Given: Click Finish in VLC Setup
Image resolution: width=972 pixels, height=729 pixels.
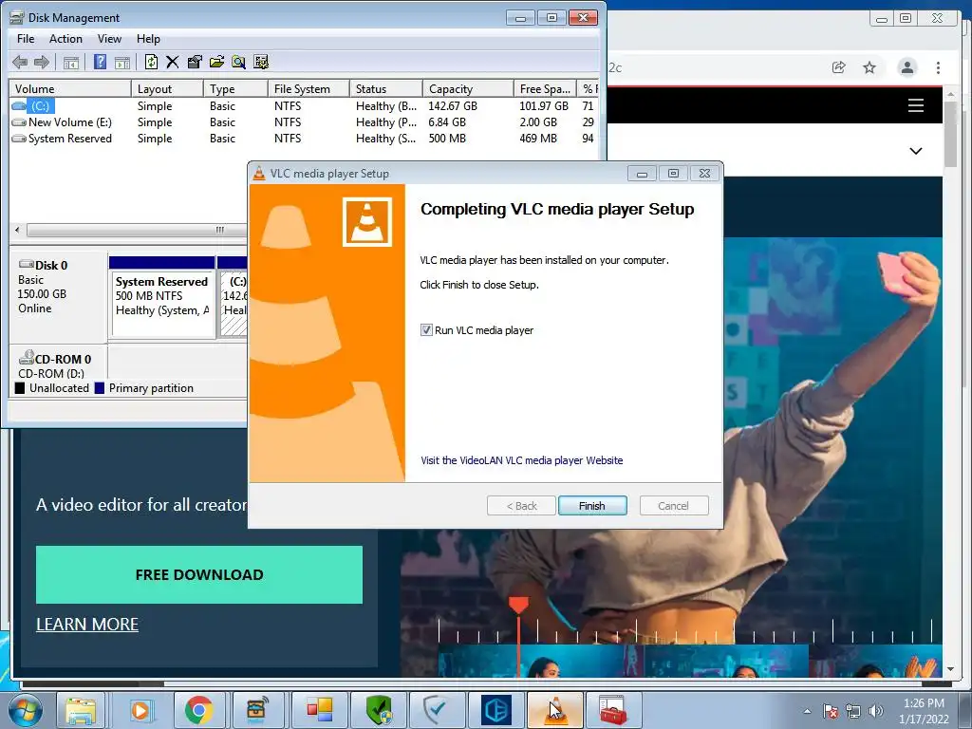Looking at the screenshot, I should [592, 506].
